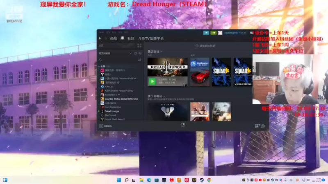Open the 斗鱼TV凯森学长 profile tab
The height and width of the screenshot is (184, 328).
click(x=151, y=38)
